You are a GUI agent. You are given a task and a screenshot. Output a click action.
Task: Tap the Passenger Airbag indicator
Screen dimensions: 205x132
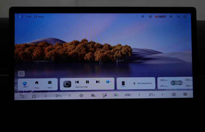[161, 17]
